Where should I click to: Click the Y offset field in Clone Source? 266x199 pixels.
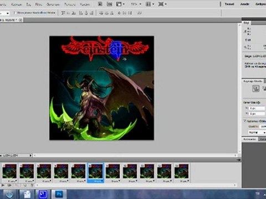point(257,114)
